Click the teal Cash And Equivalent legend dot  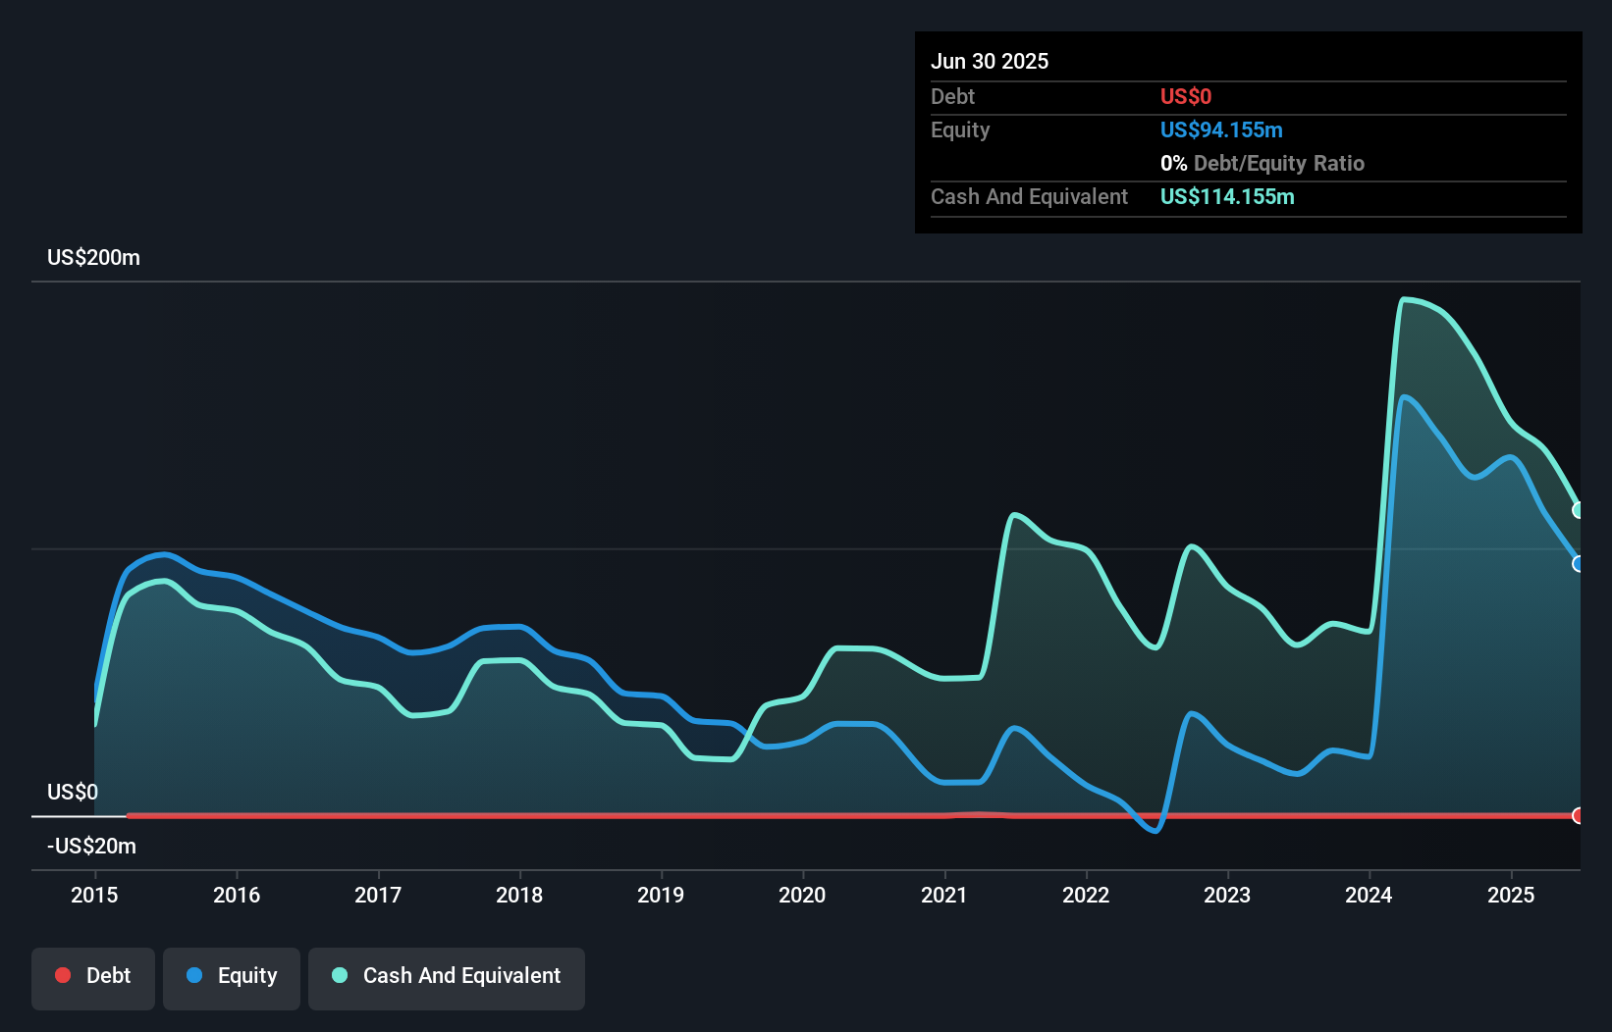[338, 975]
